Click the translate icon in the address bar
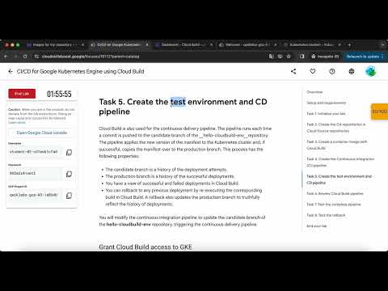 pyautogui.click(x=271, y=57)
